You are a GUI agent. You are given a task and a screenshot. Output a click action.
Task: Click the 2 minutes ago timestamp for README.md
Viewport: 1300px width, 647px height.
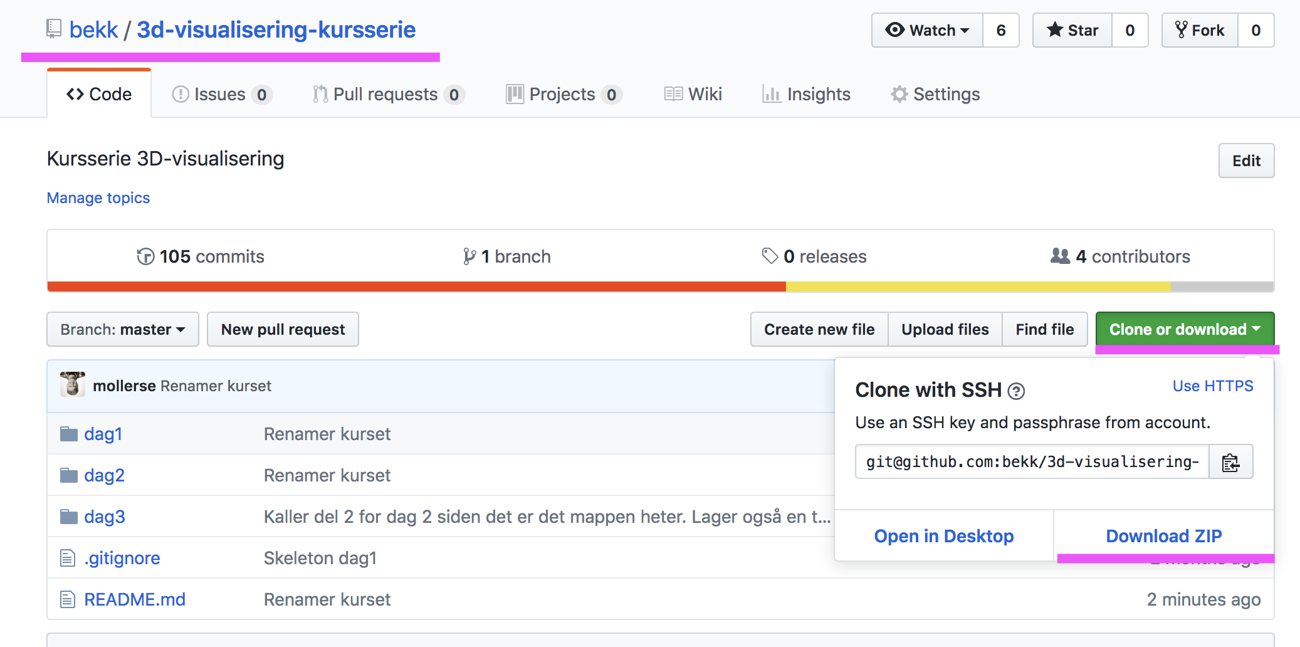point(1204,599)
